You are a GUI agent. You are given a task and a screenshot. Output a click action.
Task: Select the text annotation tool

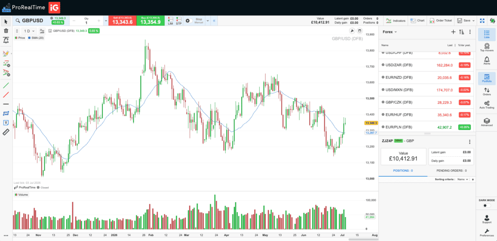point(6,122)
